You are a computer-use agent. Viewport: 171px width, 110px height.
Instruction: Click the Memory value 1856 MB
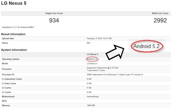coord(91,105)
